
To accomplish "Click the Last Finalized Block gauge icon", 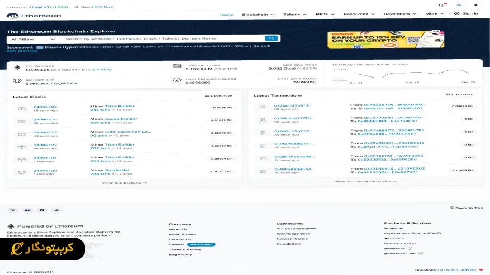I will 177,80.
